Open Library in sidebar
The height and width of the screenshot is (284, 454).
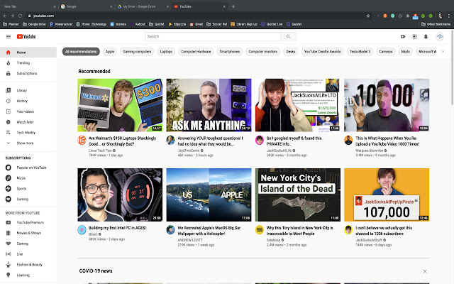click(28, 90)
